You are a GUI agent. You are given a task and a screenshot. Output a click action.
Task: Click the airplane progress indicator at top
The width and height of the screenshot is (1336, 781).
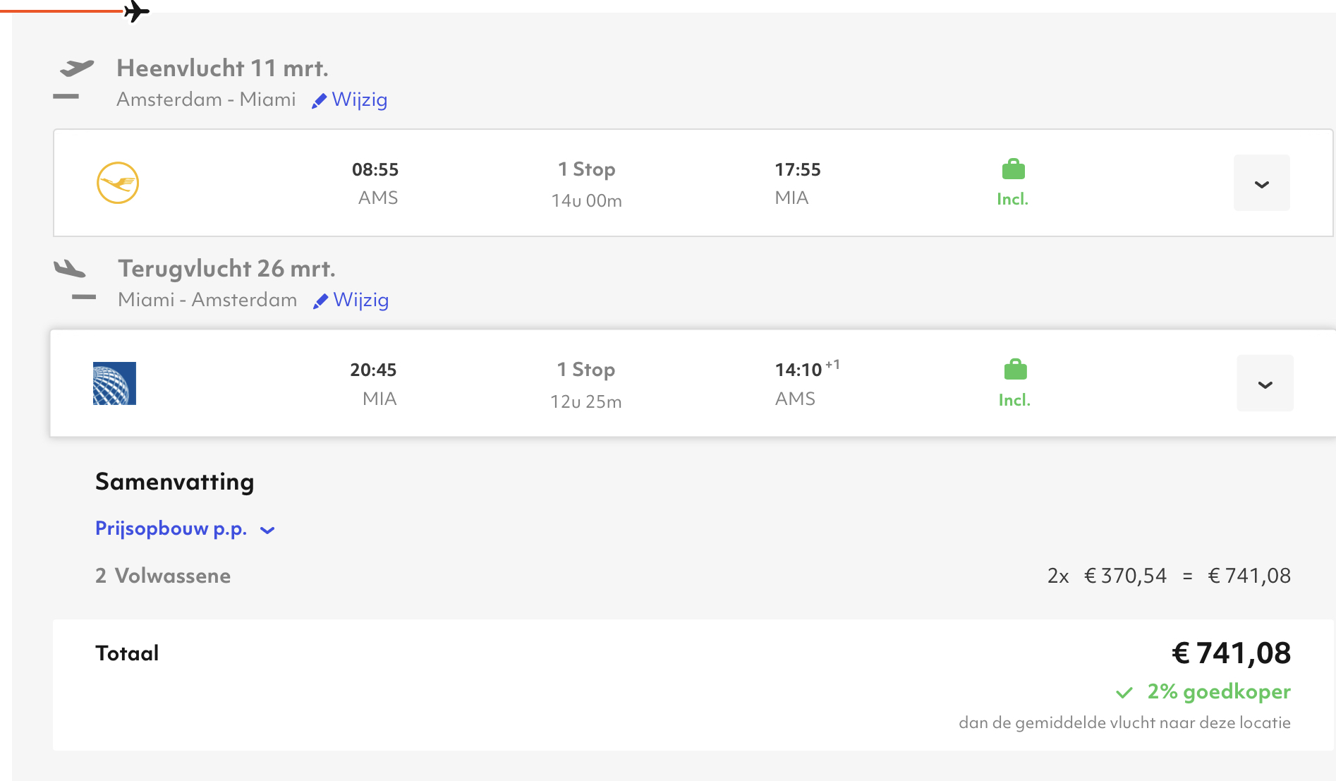coord(136,11)
